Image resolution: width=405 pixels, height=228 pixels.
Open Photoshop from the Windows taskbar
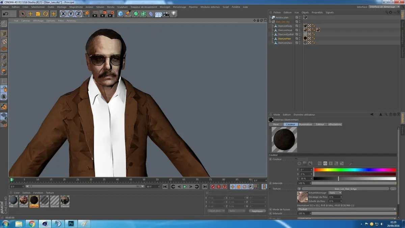coord(71,224)
